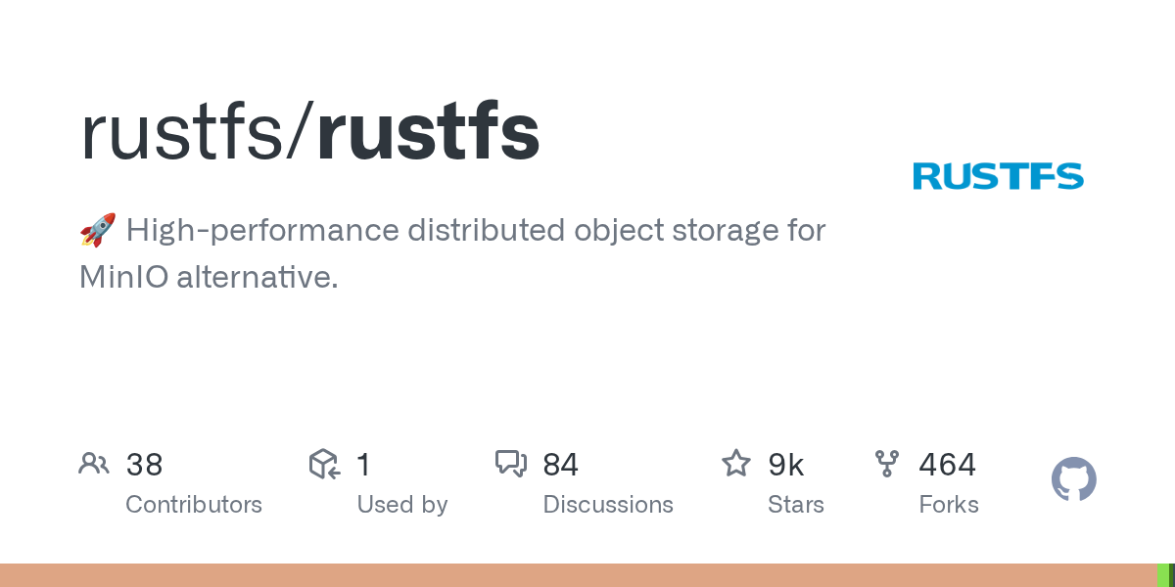Open the bold rustfs repository name
This screenshot has width=1175, height=587.
point(428,132)
